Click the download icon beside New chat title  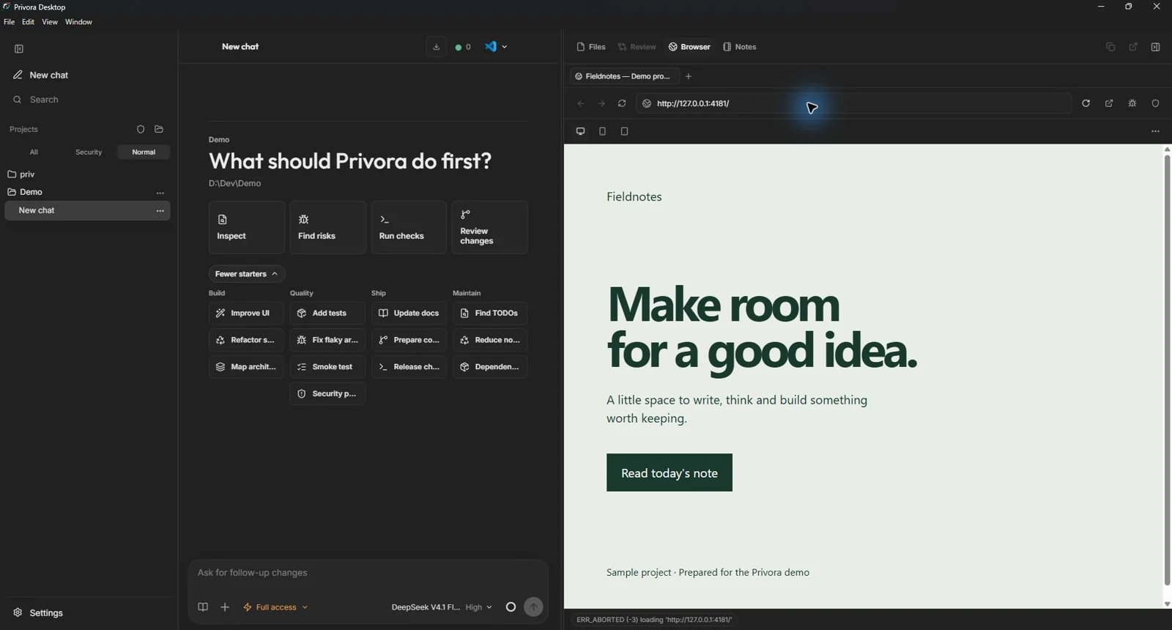pyautogui.click(x=436, y=47)
